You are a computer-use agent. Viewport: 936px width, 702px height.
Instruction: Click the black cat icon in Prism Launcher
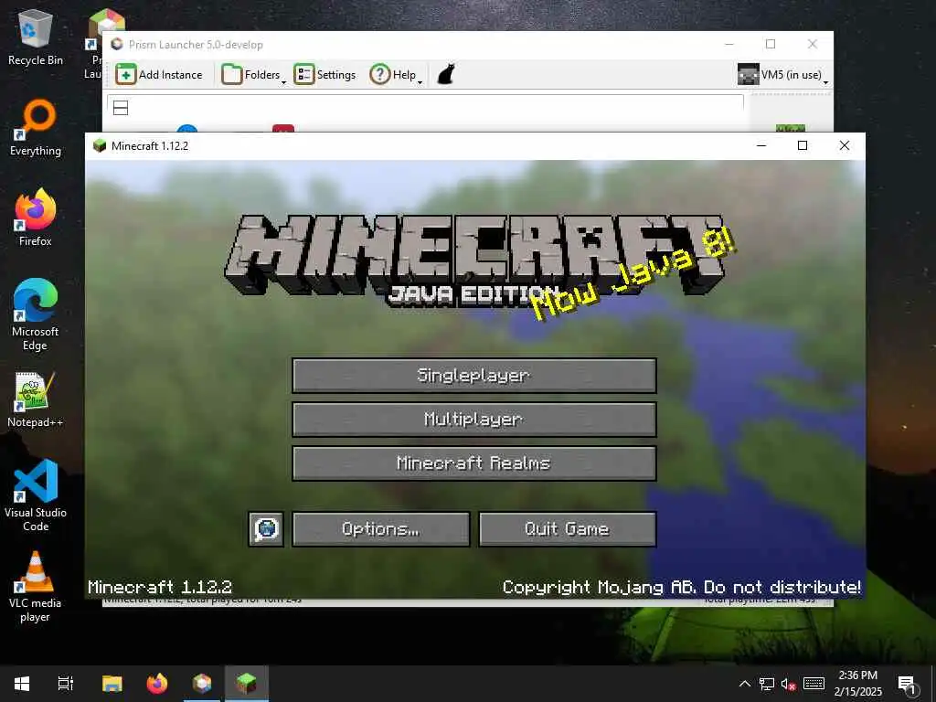(446, 75)
